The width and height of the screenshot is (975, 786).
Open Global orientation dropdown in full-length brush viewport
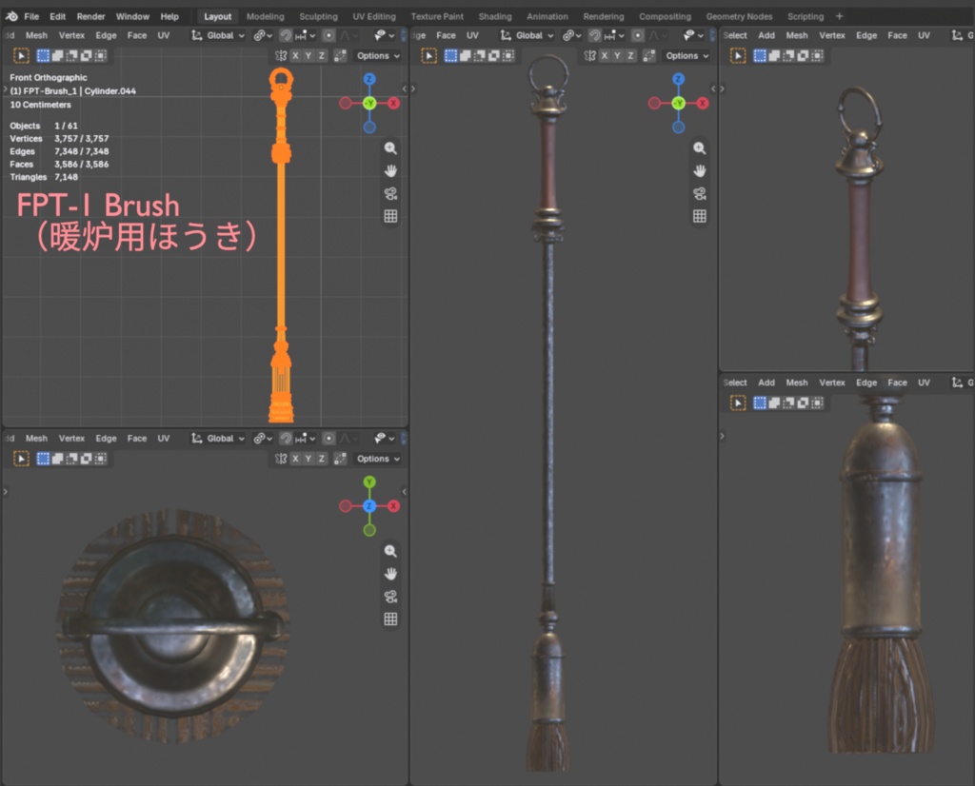point(527,35)
